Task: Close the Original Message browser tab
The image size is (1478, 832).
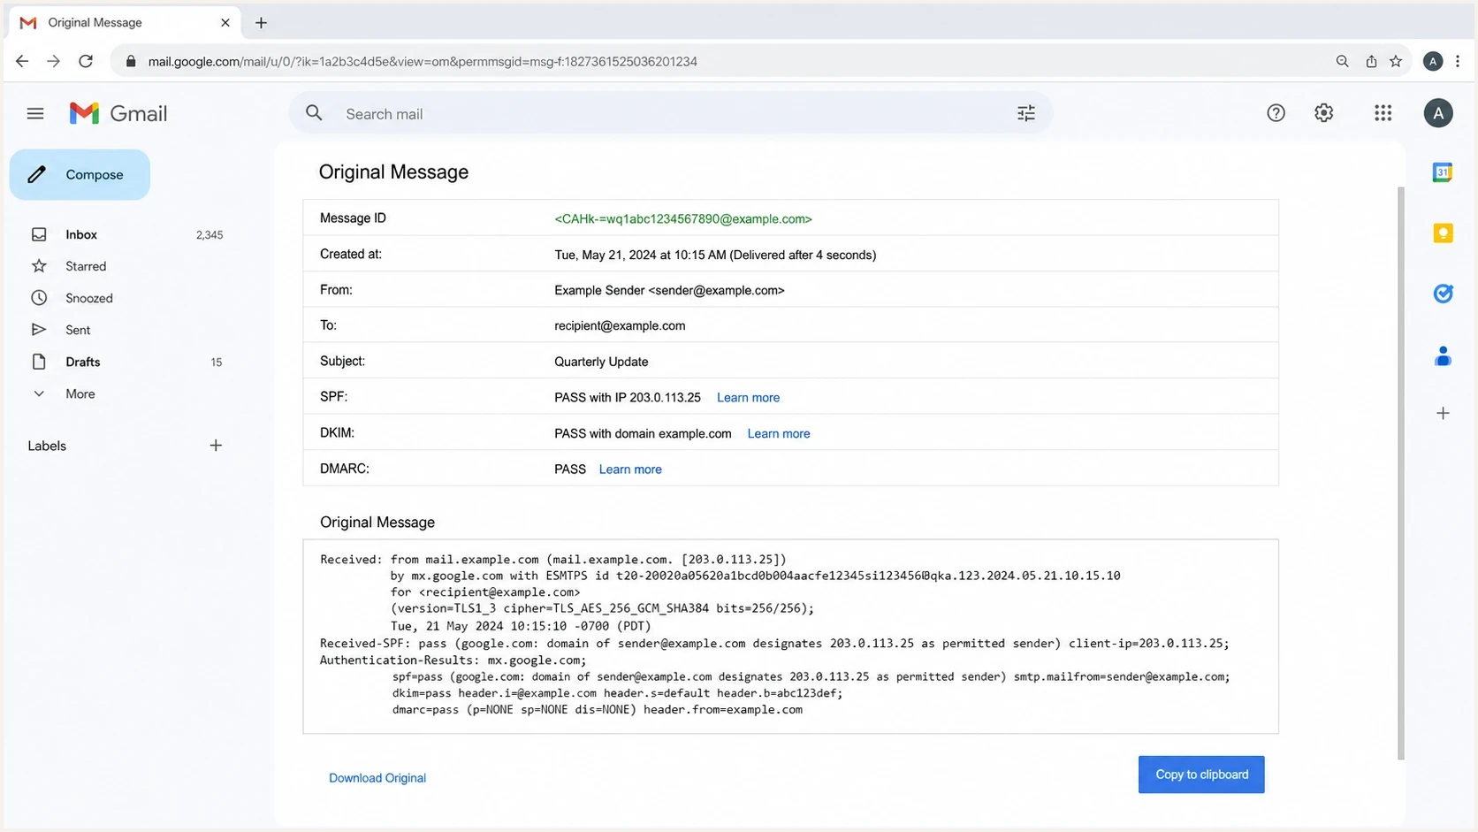Action: click(x=225, y=23)
